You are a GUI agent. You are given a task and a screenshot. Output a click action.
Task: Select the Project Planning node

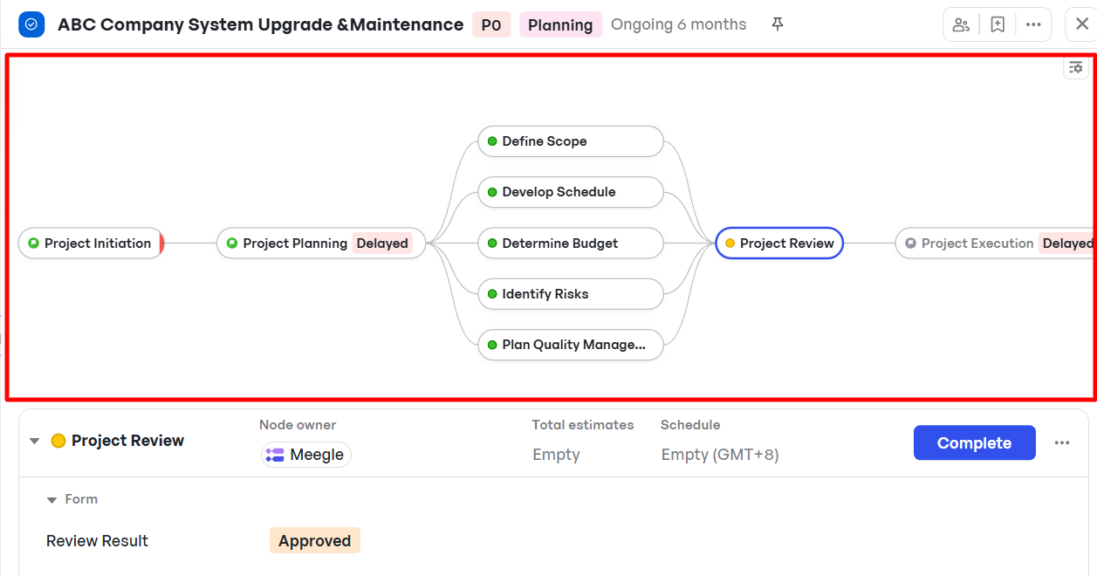tap(321, 243)
